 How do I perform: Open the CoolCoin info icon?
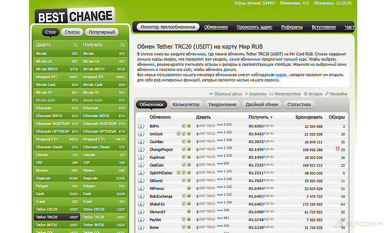tap(141, 165)
